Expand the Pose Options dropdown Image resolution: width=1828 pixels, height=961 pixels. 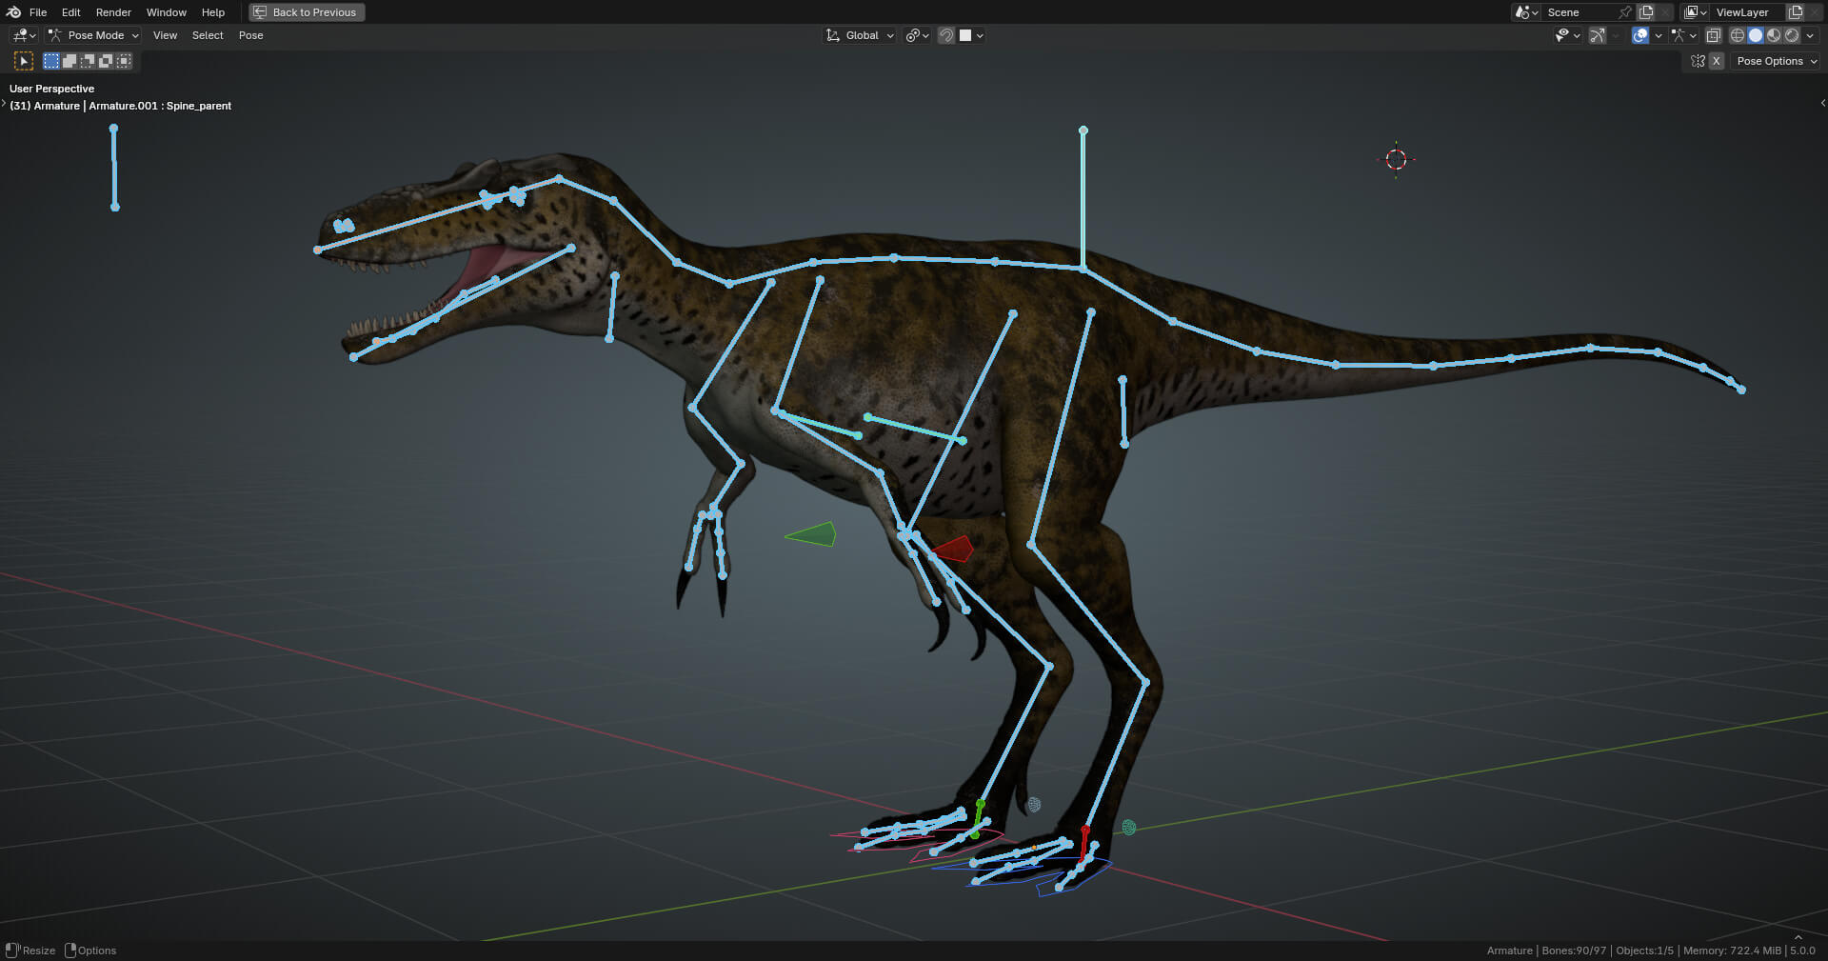[1777, 61]
